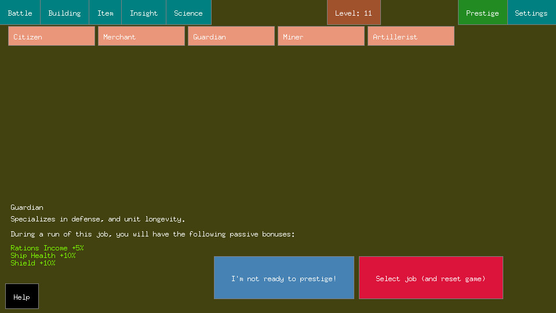
Task: Choose the Citizen job
Action: click(x=52, y=36)
